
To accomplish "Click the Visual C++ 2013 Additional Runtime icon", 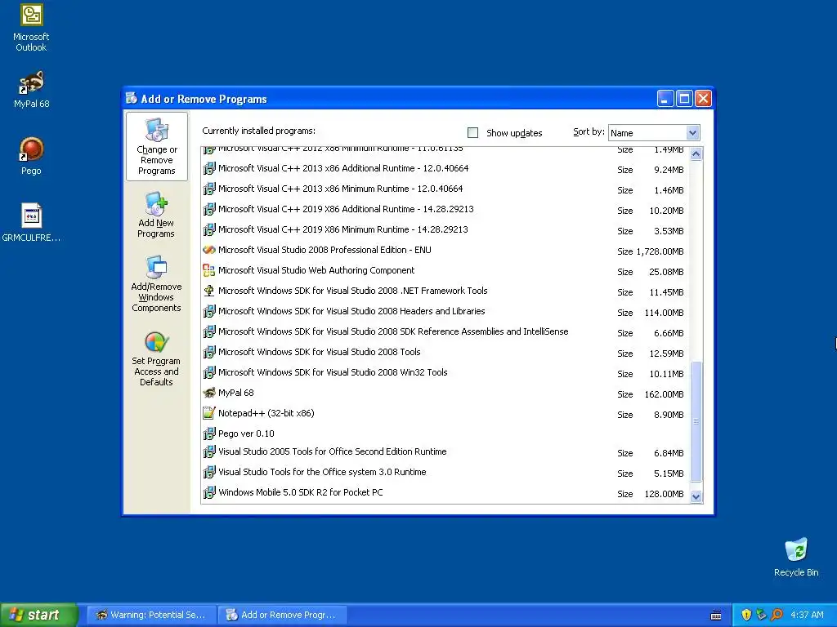I will (209, 168).
